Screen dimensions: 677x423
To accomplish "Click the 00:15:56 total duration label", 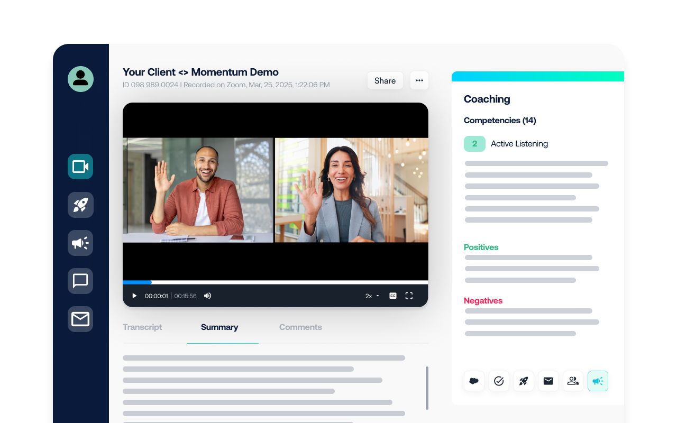I will tap(185, 296).
